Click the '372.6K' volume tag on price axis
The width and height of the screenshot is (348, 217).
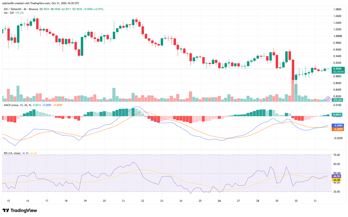[337, 100]
